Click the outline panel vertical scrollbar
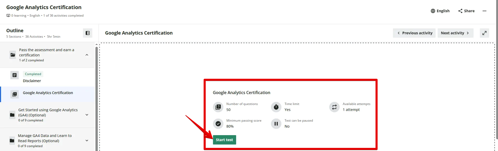This screenshot has height=151, width=498. [96, 99]
